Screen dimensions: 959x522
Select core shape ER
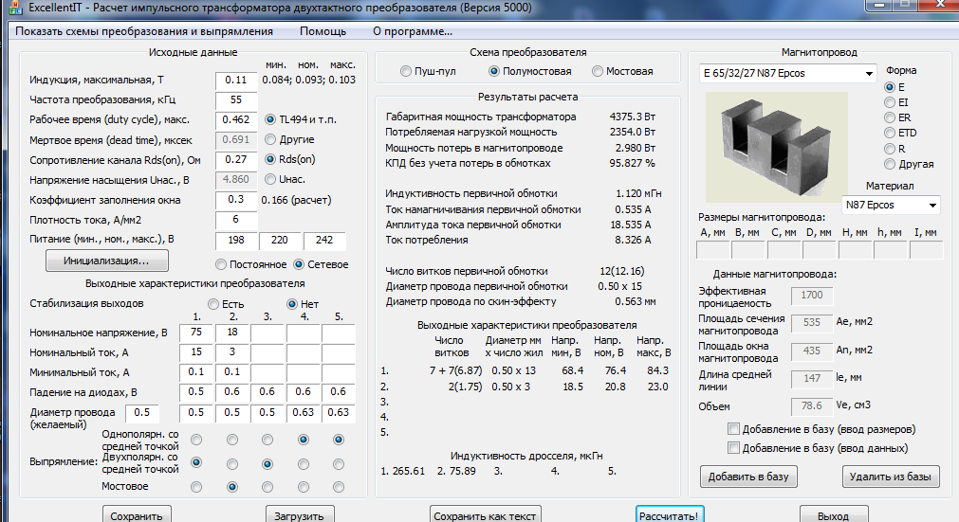click(890, 117)
